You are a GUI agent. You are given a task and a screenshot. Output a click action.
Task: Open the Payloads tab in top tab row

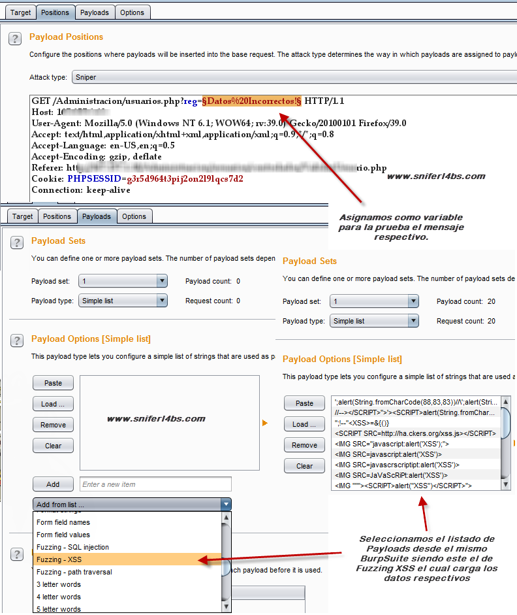coord(95,12)
